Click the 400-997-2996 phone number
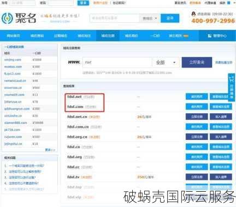The width and height of the screenshot is (236, 207). tap(213, 21)
